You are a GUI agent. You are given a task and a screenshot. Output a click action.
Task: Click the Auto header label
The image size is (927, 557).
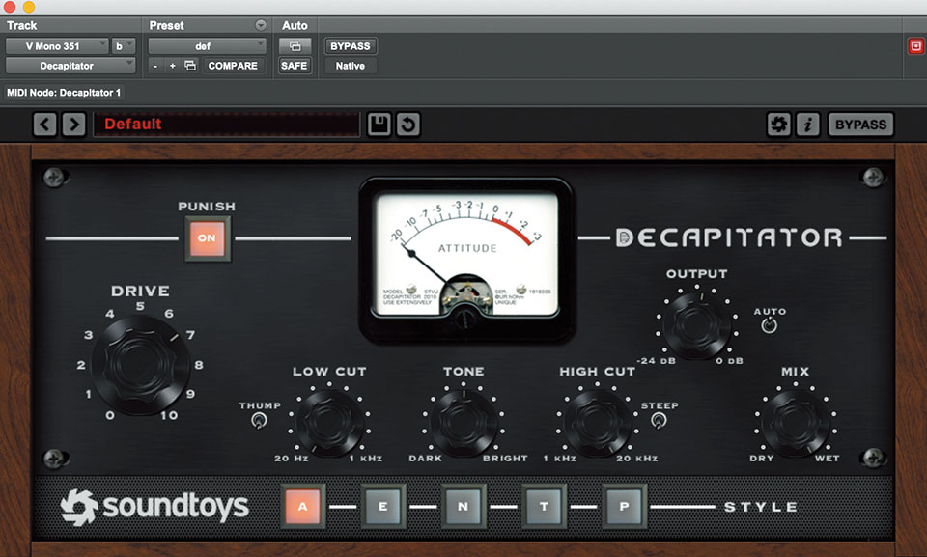pos(295,25)
